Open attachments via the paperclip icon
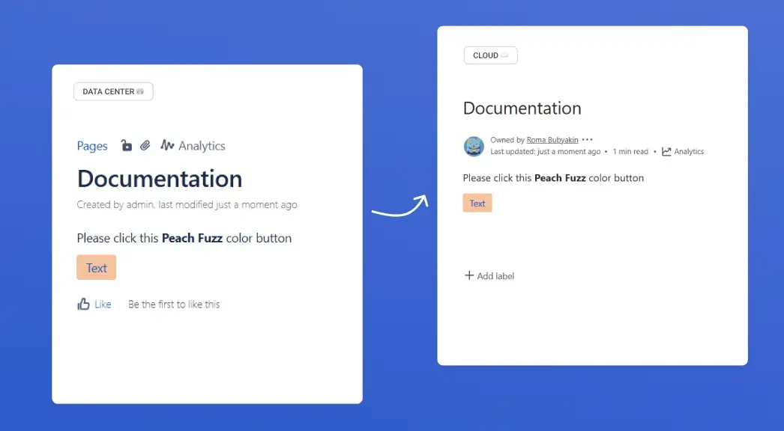Screen dimensions: 784x431 click(x=145, y=145)
